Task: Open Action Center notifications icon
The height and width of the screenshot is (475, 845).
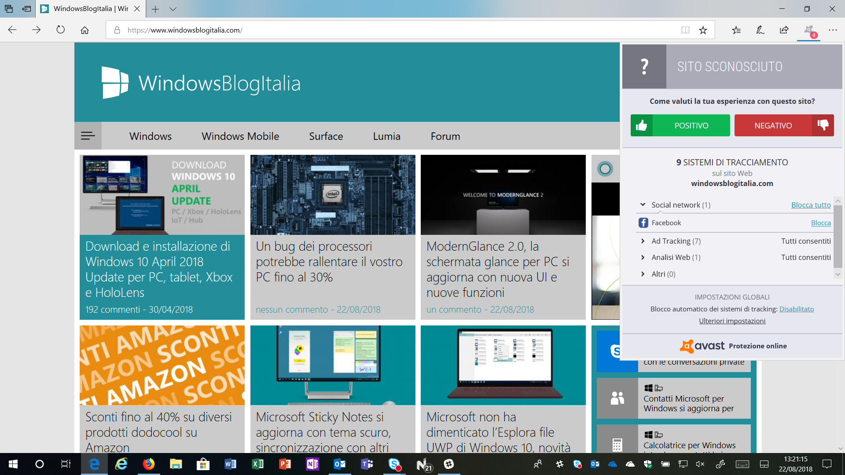Action: (x=827, y=464)
